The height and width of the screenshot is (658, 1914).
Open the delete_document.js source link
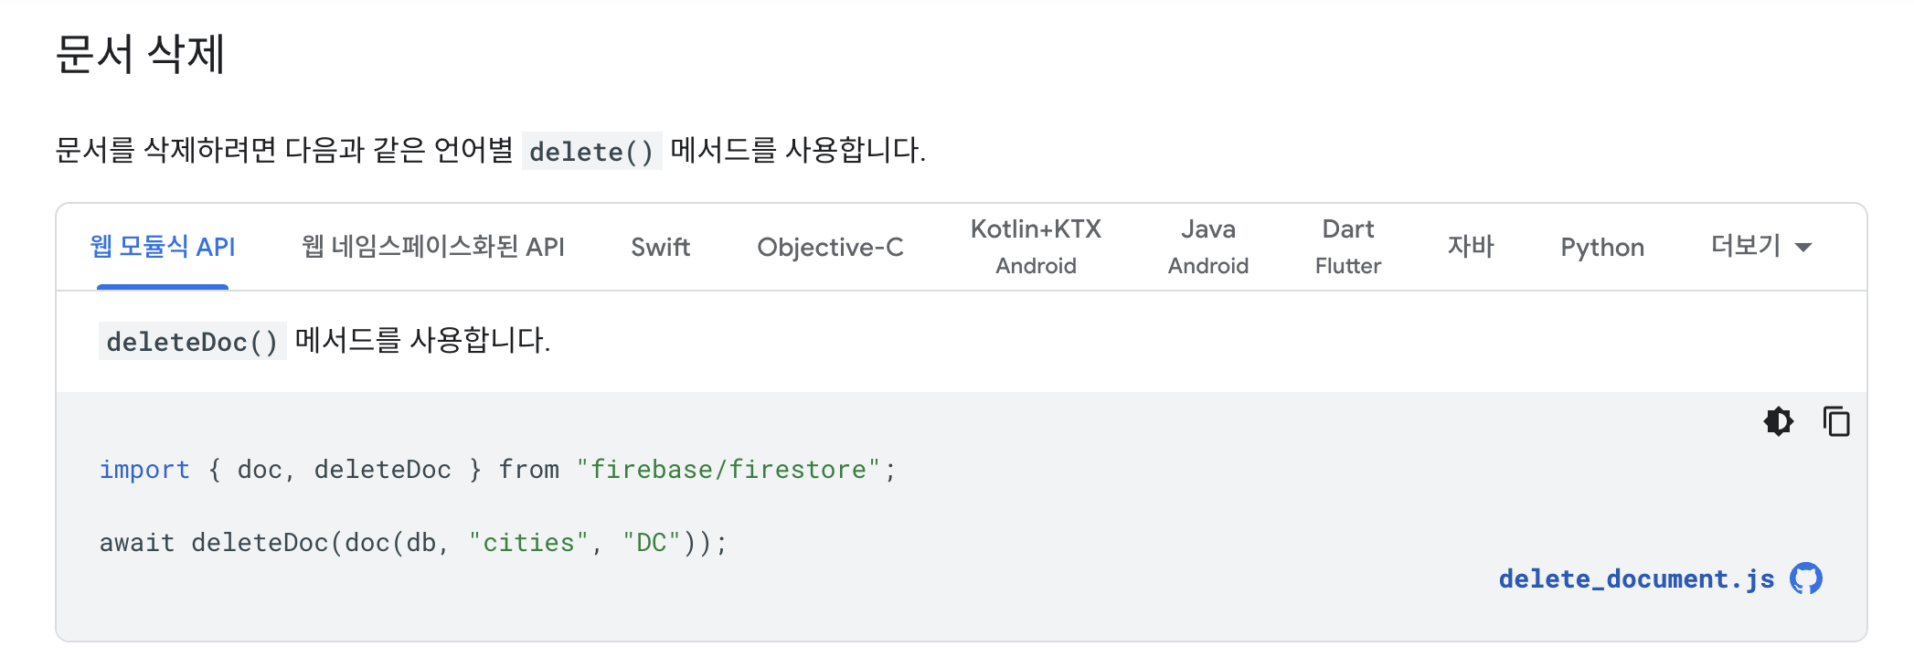(1636, 578)
